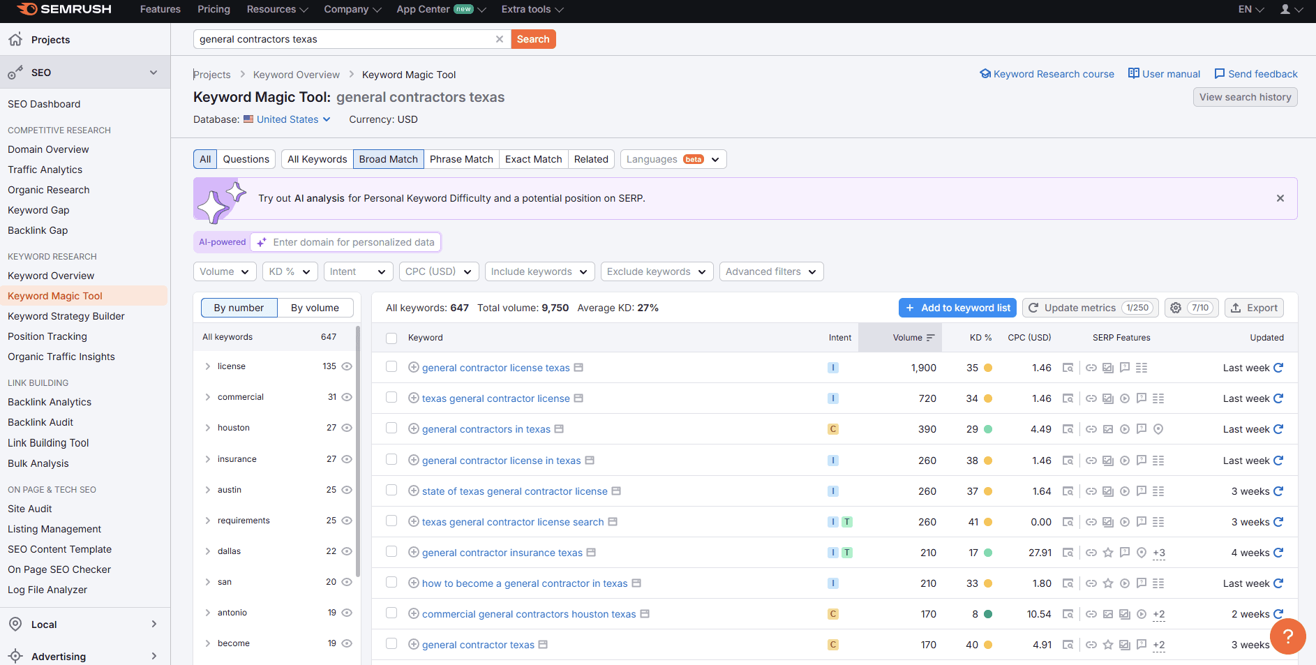
Task: Click the Local pin icon in sidebar
Action: pyautogui.click(x=15, y=624)
